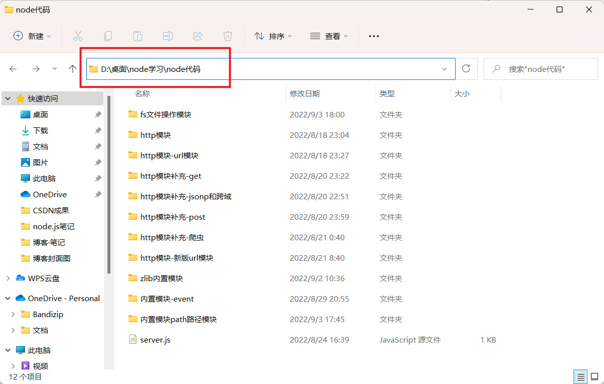Select the zlib内置模块 folder
Viewport: 604px width, 384px height.
[161, 278]
